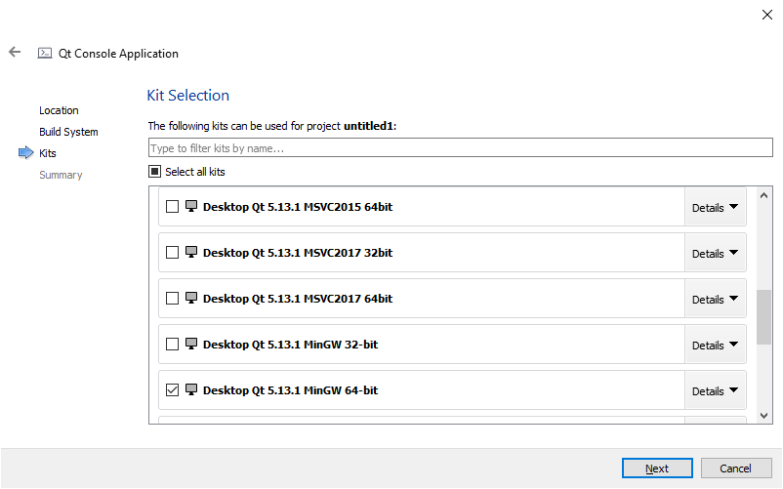Go back using the back arrow

tap(15, 52)
